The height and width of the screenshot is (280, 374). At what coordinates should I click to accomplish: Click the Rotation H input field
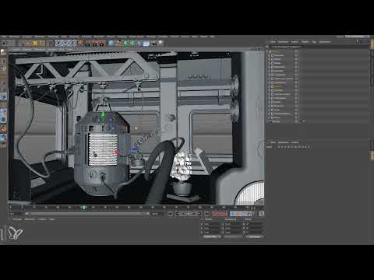coord(255,224)
